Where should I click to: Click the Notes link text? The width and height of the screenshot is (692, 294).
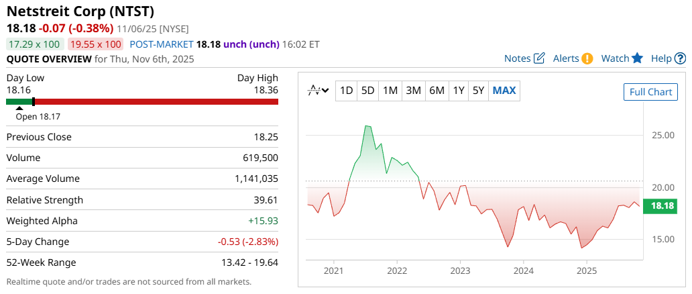pos(517,58)
